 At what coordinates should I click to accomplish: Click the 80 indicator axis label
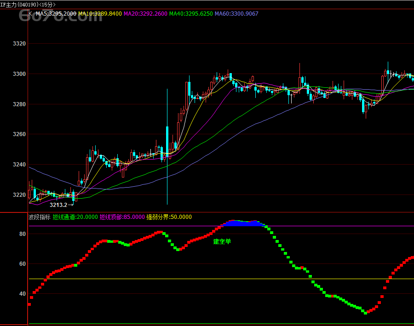[x=23, y=234]
